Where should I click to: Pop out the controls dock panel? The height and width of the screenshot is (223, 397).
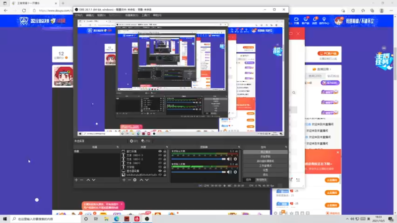click(286, 147)
